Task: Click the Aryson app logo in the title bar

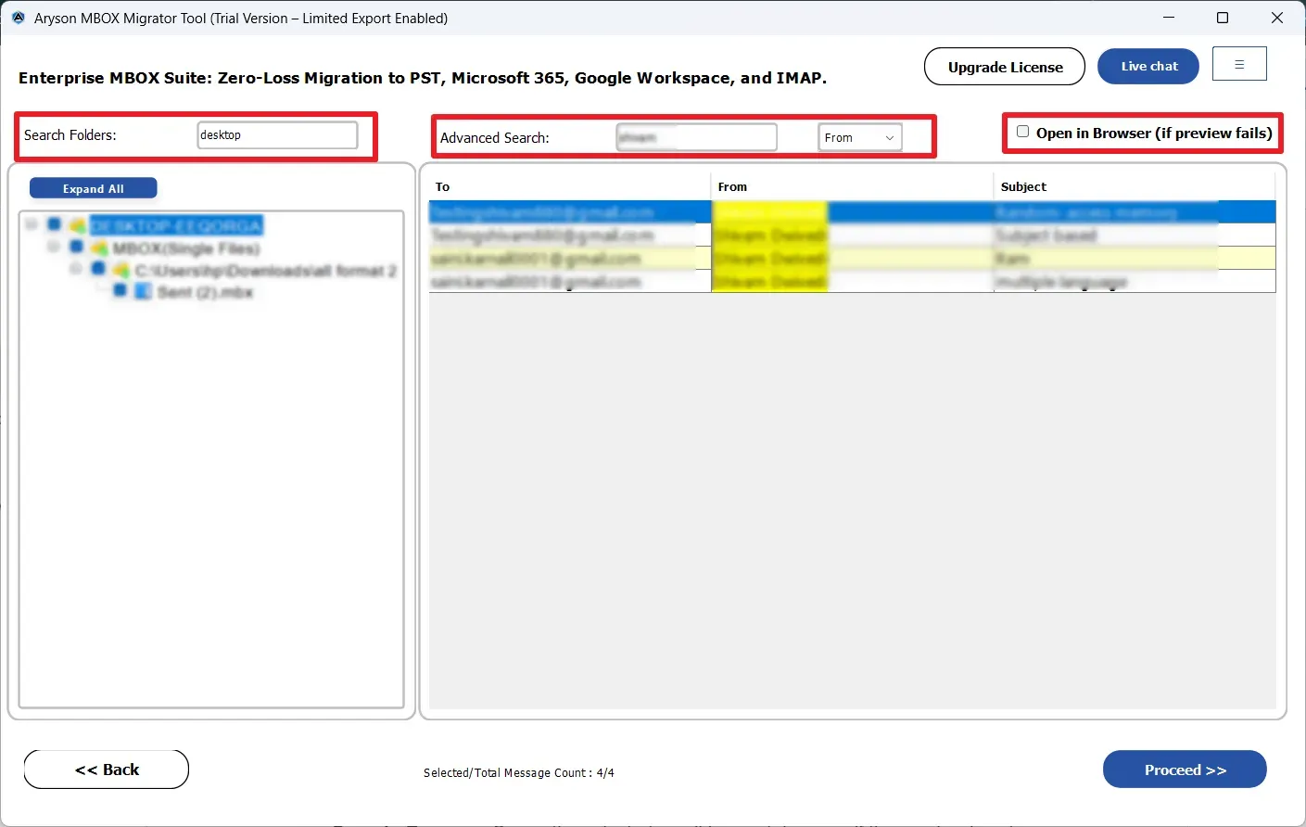Action: click(18, 18)
